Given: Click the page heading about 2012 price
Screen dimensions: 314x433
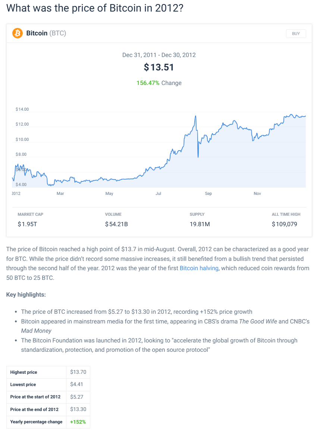Looking at the screenshot, I should [x=95, y=8].
